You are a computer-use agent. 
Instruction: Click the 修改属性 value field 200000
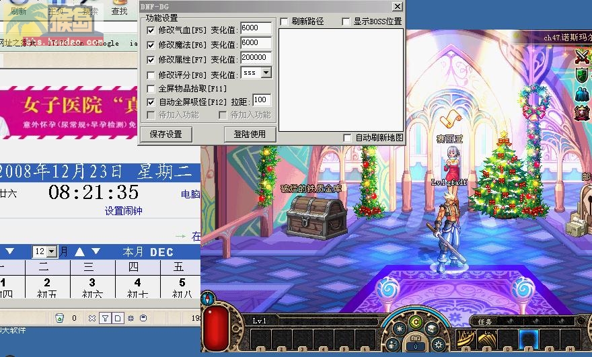pyautogui.click(x=256, y=58)
